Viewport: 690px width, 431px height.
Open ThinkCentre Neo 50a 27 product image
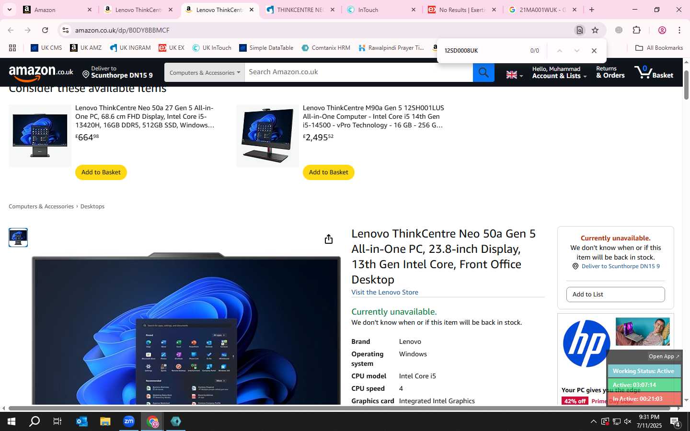(40, 136)
